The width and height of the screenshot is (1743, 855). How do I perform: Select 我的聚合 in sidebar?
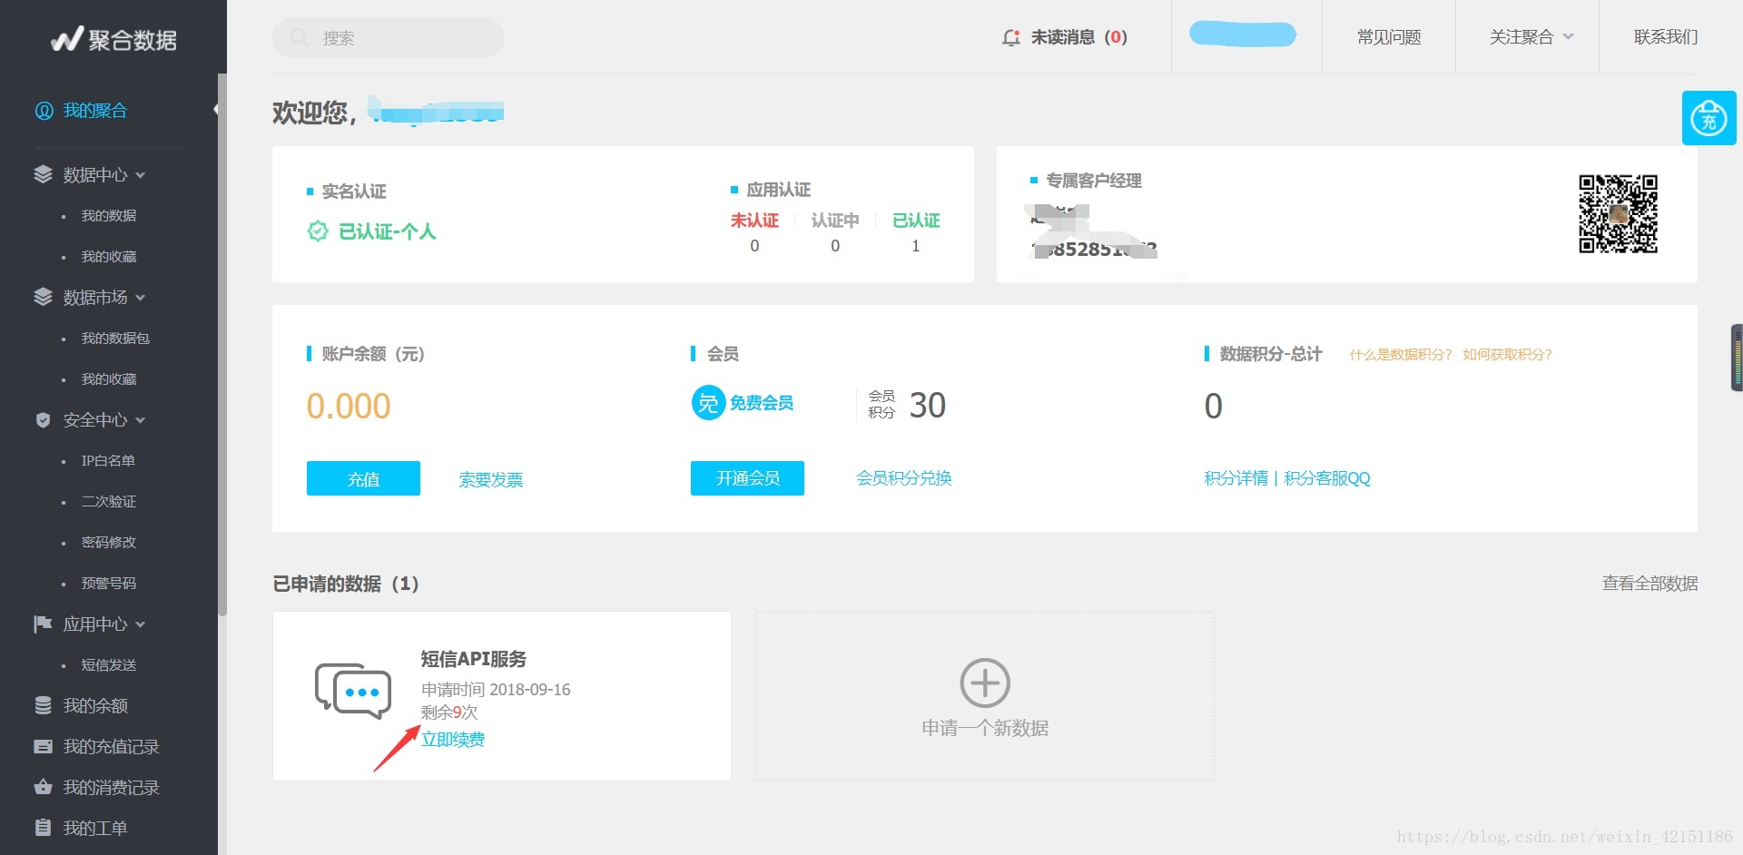[x=95, y=111]
